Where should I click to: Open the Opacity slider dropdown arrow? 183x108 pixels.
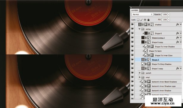pos(169,15)
